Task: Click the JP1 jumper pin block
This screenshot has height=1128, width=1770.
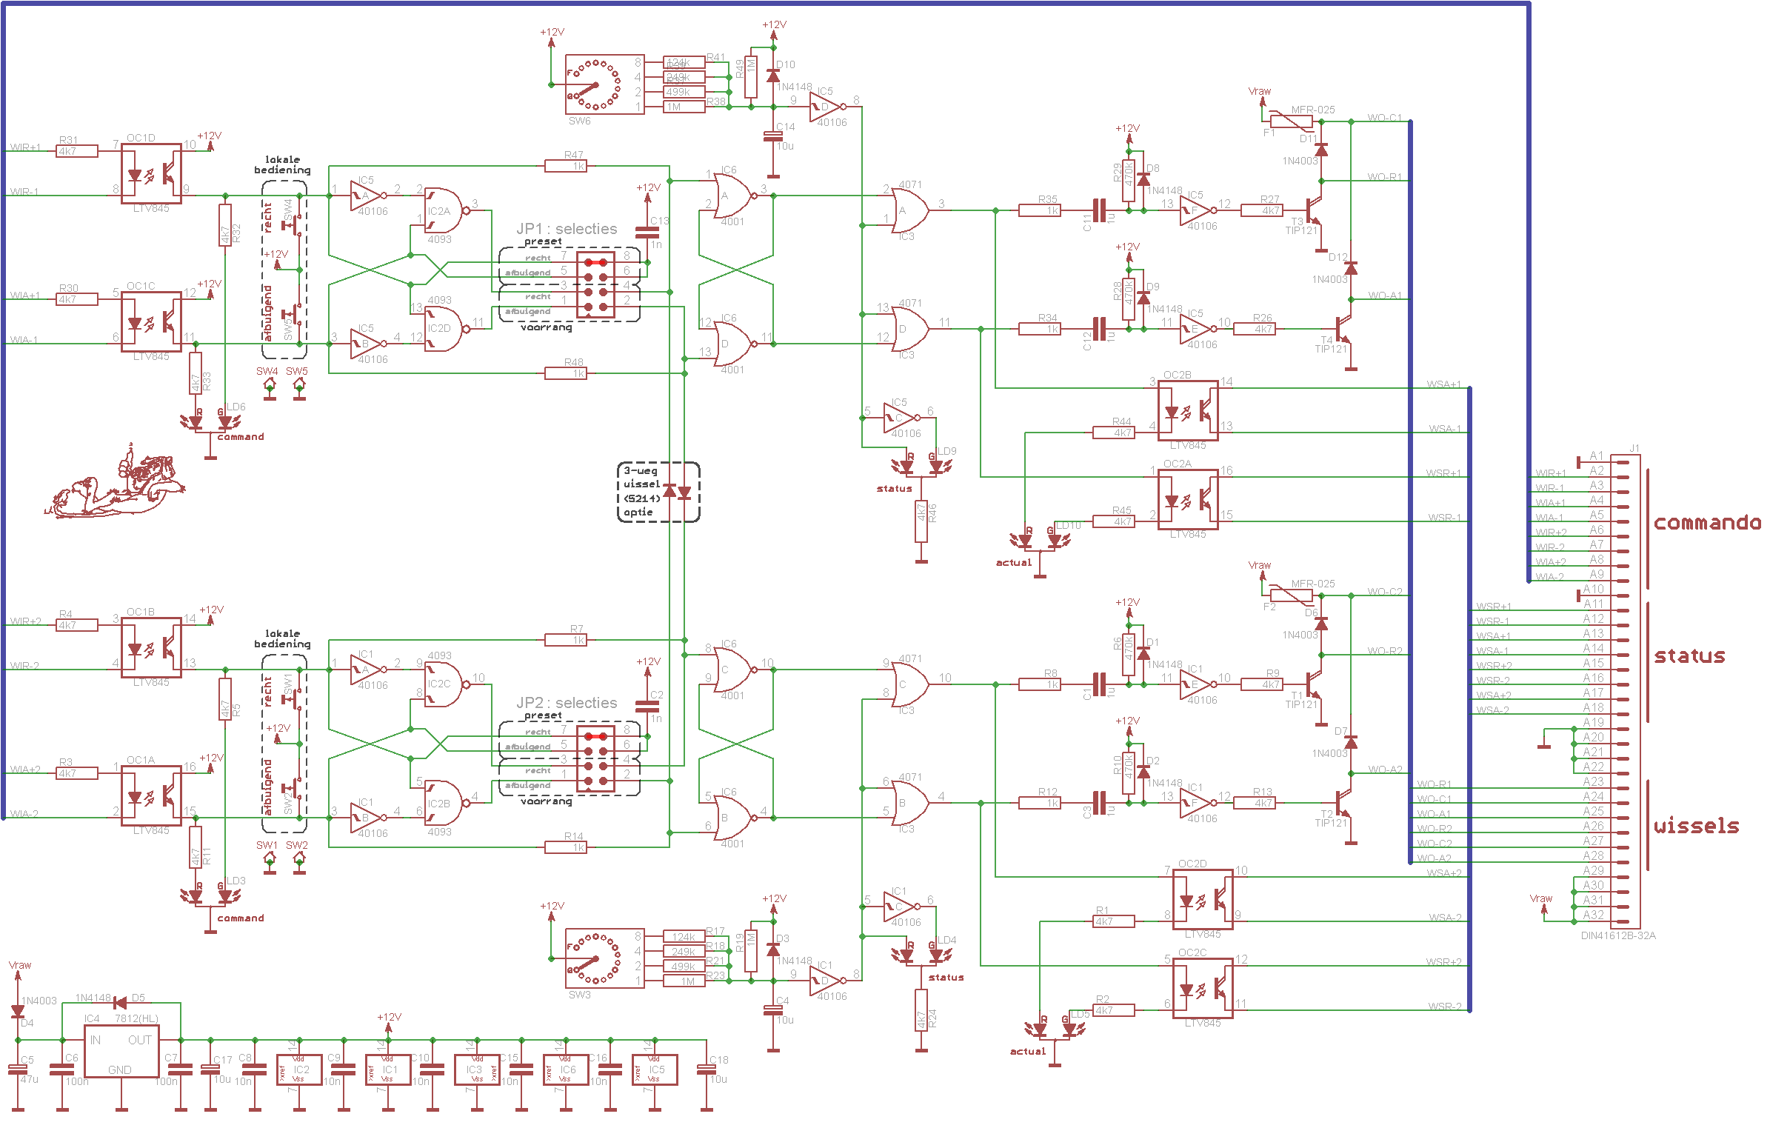Action: tap(595, 284)
